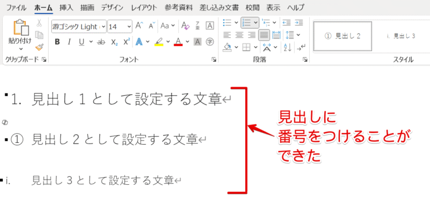Apply the red font color
430x222 pixels.
pos(178,42)
